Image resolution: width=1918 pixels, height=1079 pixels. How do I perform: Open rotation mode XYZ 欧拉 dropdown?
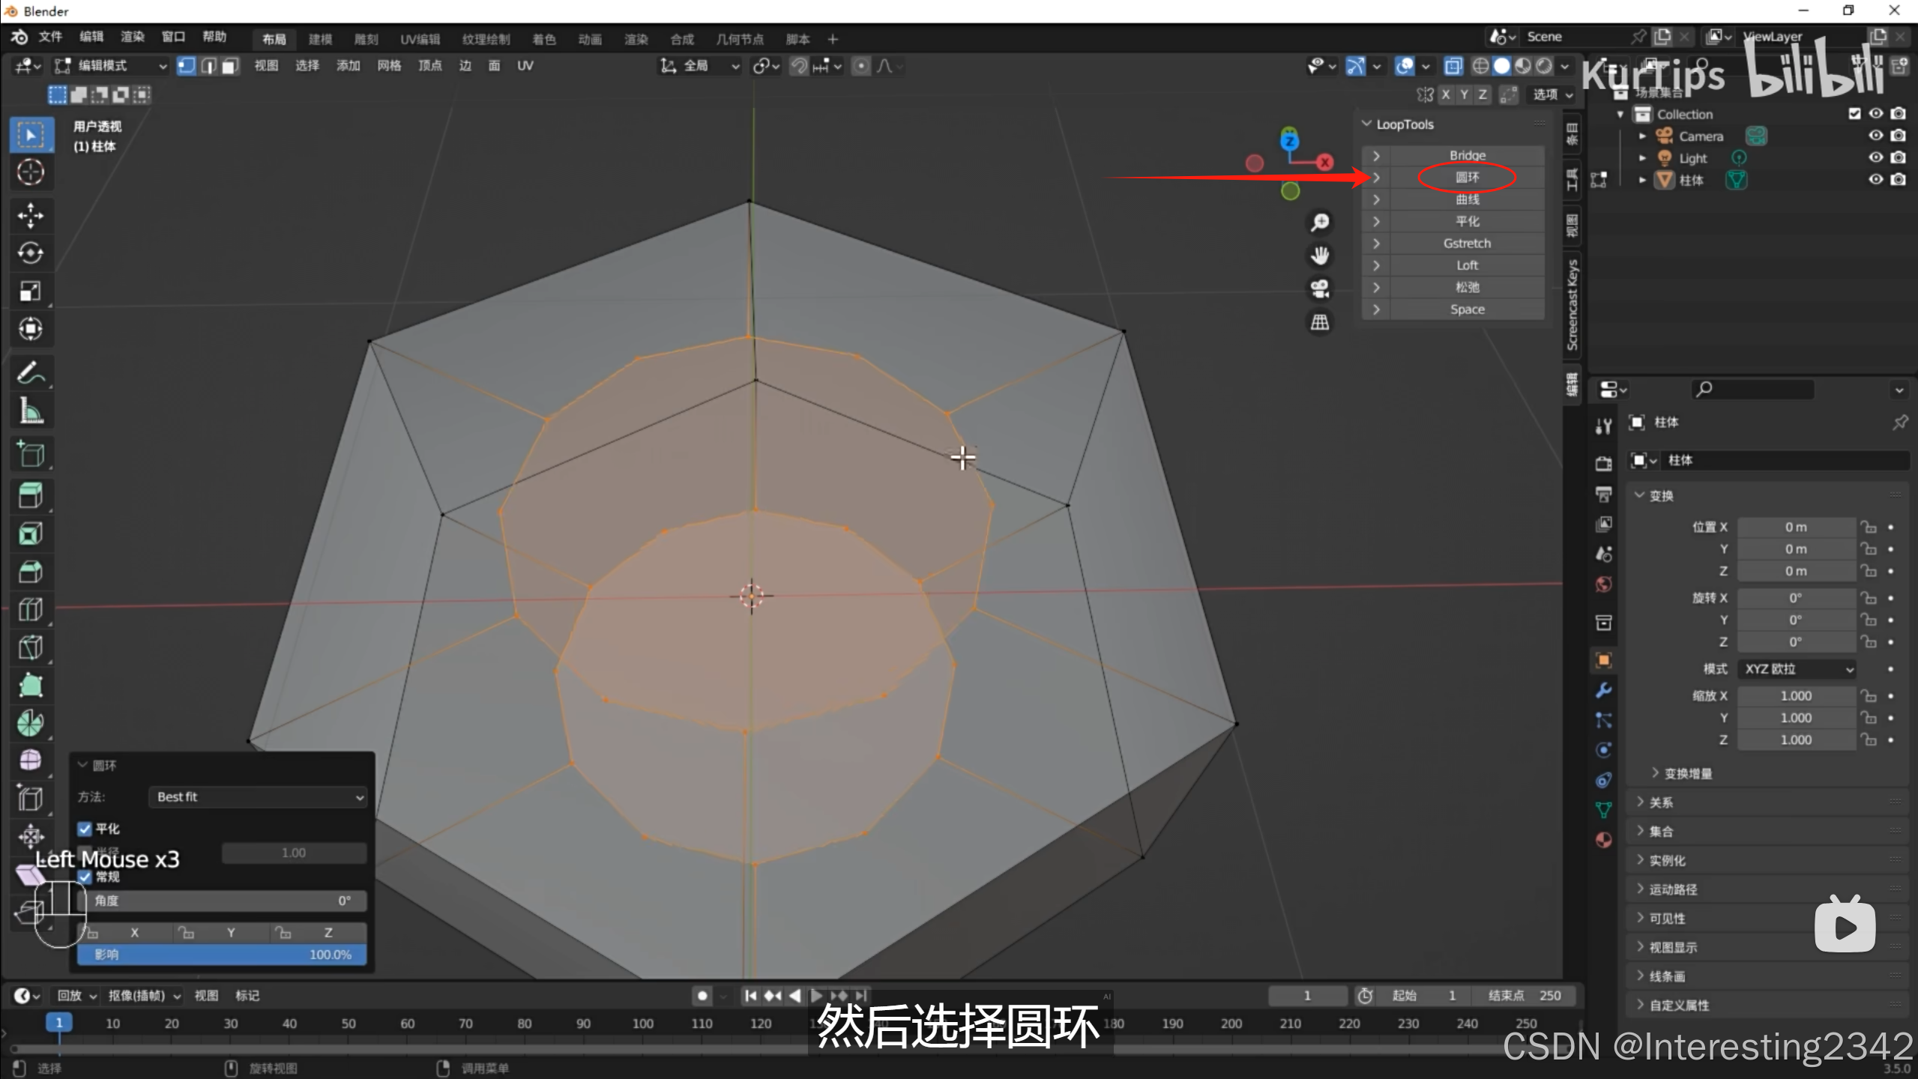pyautogui.click(x=1797, y=669)
